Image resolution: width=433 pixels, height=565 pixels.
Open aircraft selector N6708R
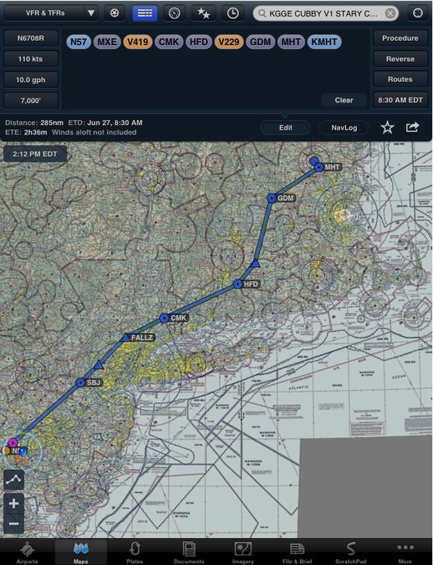(30, 38)
